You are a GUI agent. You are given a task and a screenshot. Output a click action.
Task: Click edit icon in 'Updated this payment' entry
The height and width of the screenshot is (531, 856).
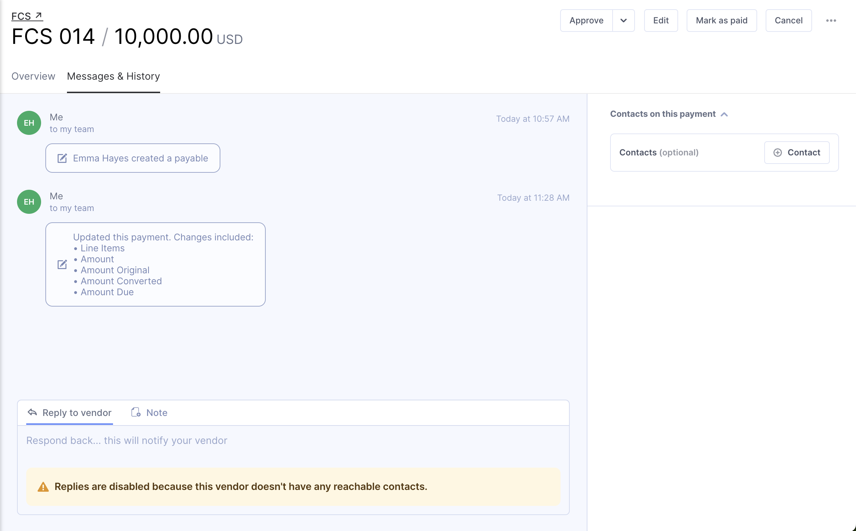click(62, 264)
